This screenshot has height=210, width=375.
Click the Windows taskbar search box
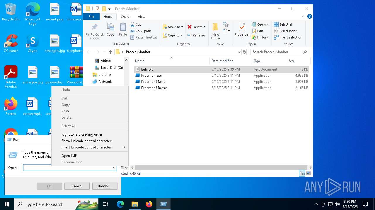pyautogui.click(x=56, y=204)
